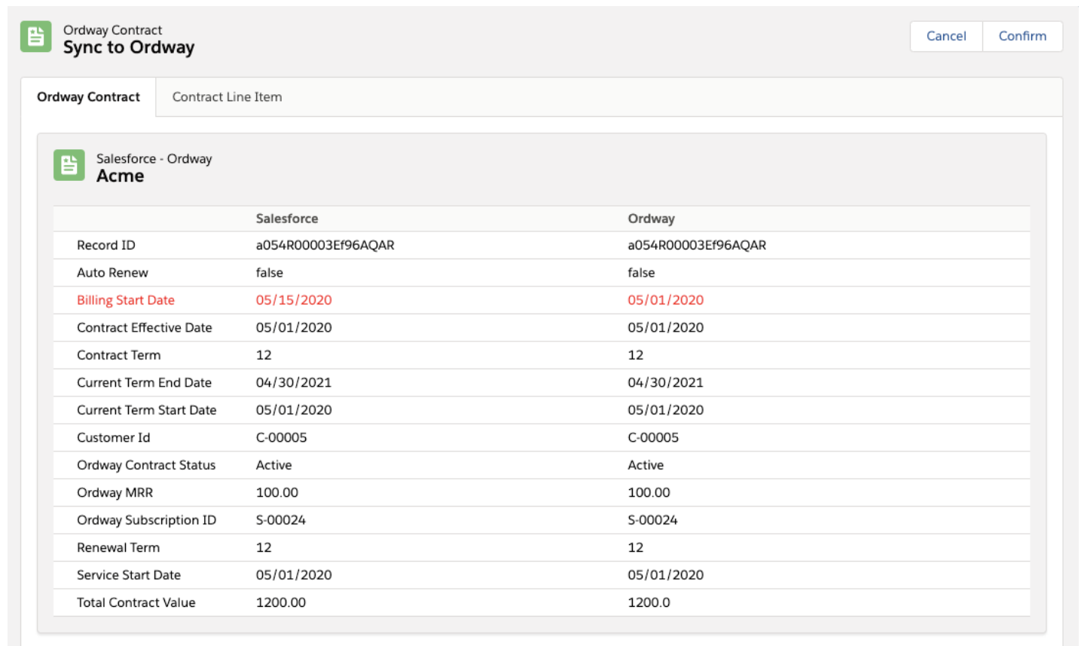
Task: Confirm the sync to Ordway
Action: pyautogui.click(x=1022, y=36)
